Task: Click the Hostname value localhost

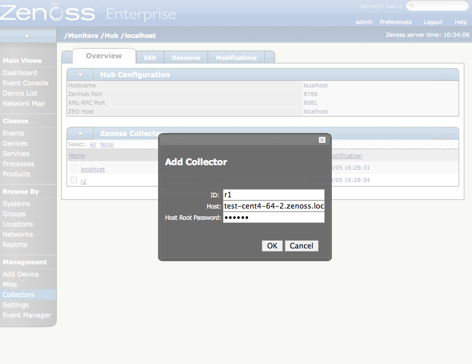Action: coord(316,85)
